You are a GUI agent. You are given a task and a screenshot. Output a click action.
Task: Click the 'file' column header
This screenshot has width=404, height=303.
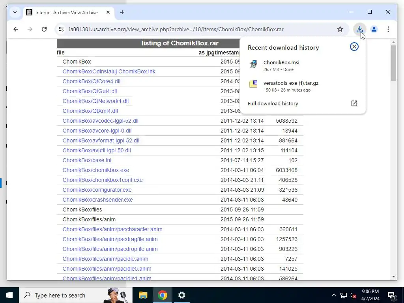[60, 52]
